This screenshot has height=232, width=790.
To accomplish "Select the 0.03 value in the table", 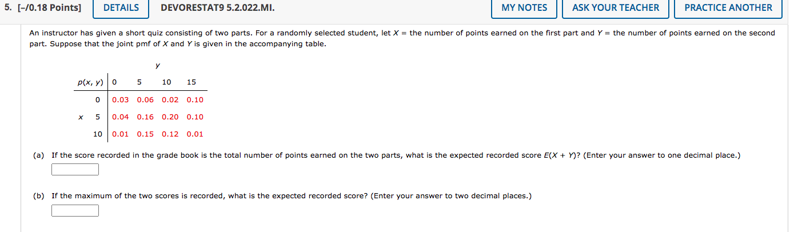I will pyautogui.click(x=120, y=100).
